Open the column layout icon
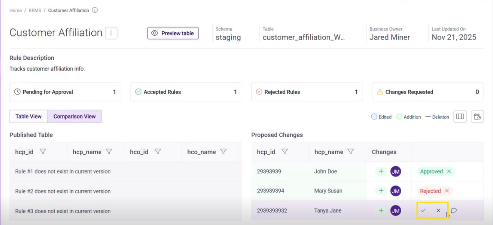The width and height of the screenshot is (493, 225). coord(460,117)
